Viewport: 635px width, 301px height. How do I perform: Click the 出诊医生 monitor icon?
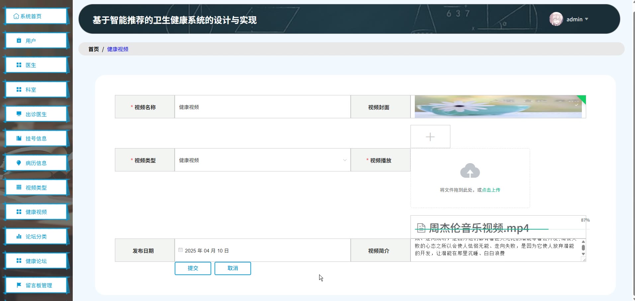19,114
